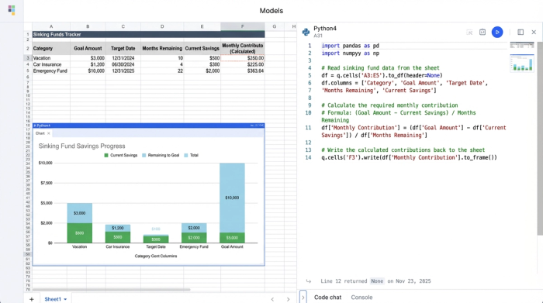This screenshot has height=303, width=543.
Task: Toggle Remaining to Goal legend swatch
Action: click(144, 155)
